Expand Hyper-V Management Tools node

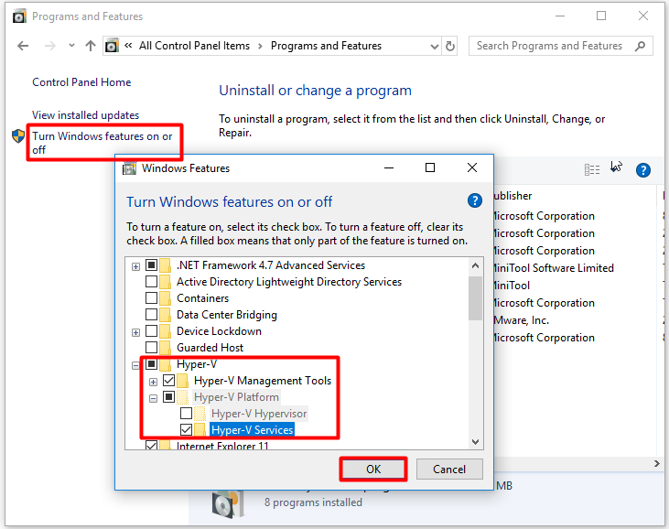point(153,382)
